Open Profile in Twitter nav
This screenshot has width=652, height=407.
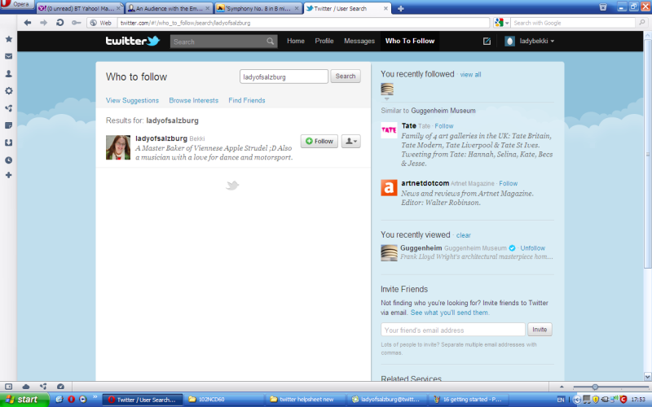point(324,42)
